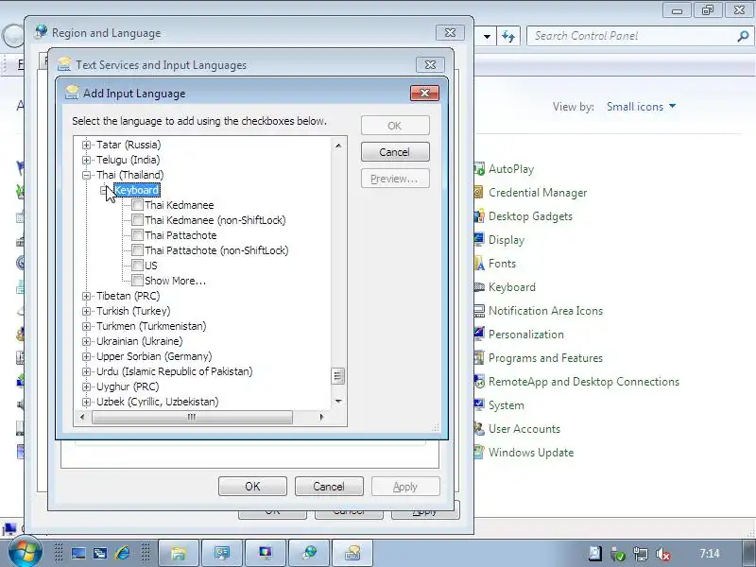
Task: Expand Tibetan (PRC) language node
Action: [x=86, y=296]
